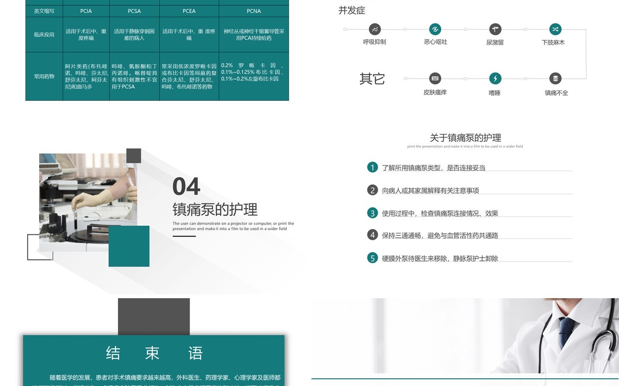The height and width of the screenshot is (386, 619).
Task: Click the PCEA drugs cell starting 常采用低浓度罗哌卡因
Action: tap(189, 76)
